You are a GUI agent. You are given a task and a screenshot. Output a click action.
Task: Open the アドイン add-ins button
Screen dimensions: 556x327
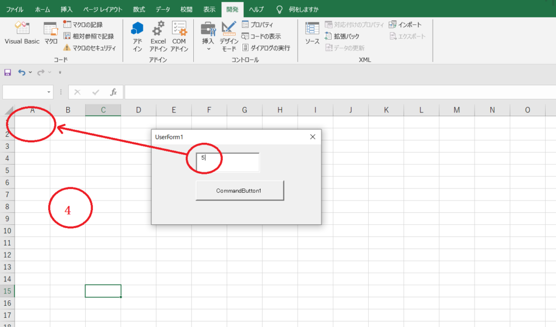point(137,36)
